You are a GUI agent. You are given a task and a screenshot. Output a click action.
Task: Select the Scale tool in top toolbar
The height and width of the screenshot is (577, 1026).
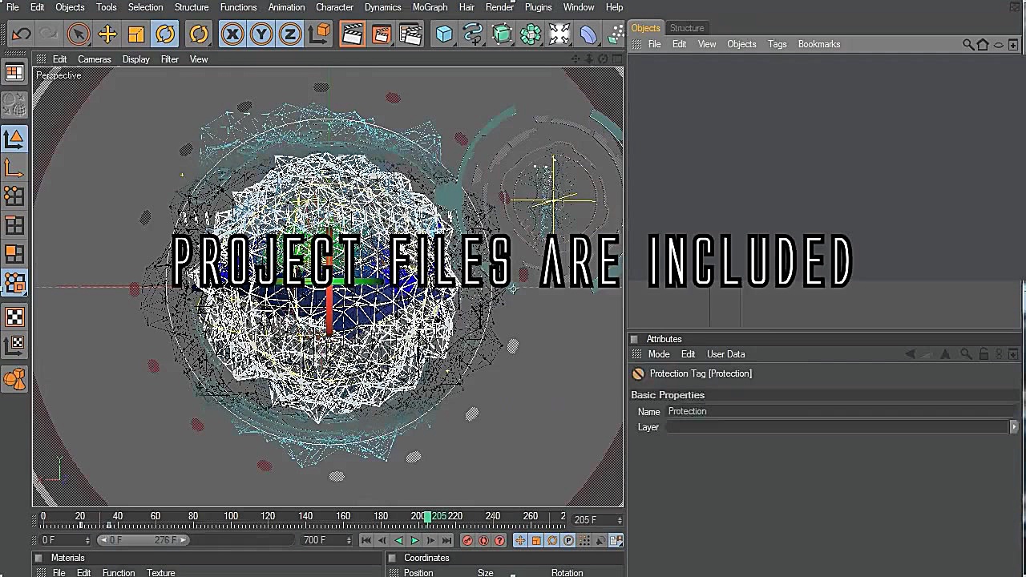click(x=136, y=34)
